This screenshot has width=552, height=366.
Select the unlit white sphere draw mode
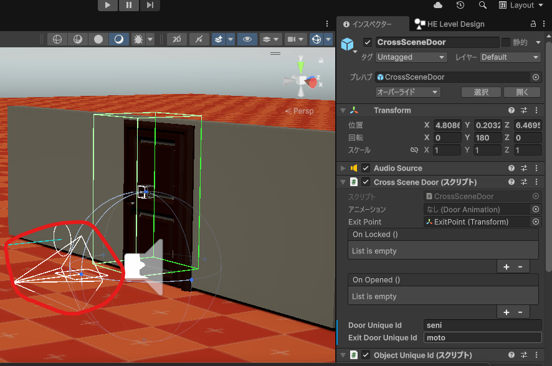98,39
